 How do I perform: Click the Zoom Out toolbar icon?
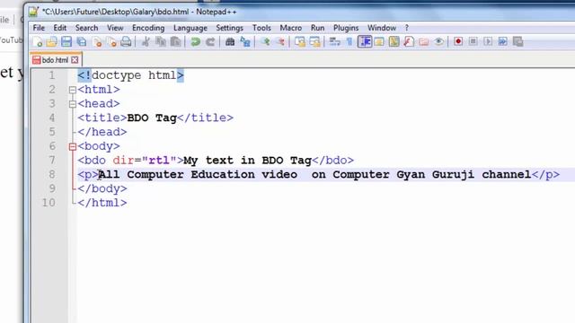click(x=280, y=42)
